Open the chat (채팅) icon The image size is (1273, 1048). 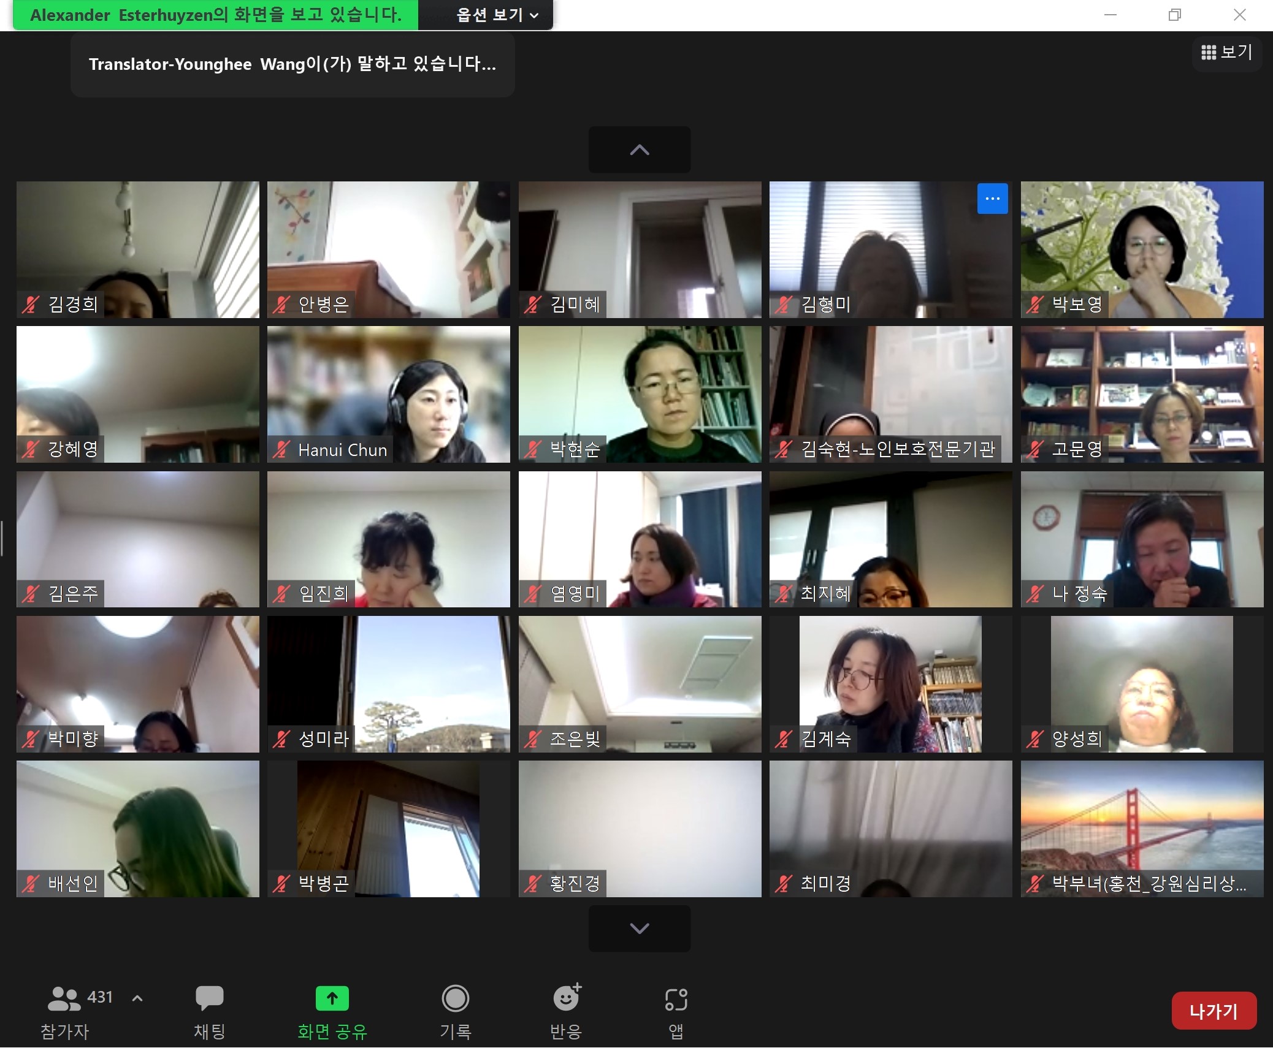210,998
